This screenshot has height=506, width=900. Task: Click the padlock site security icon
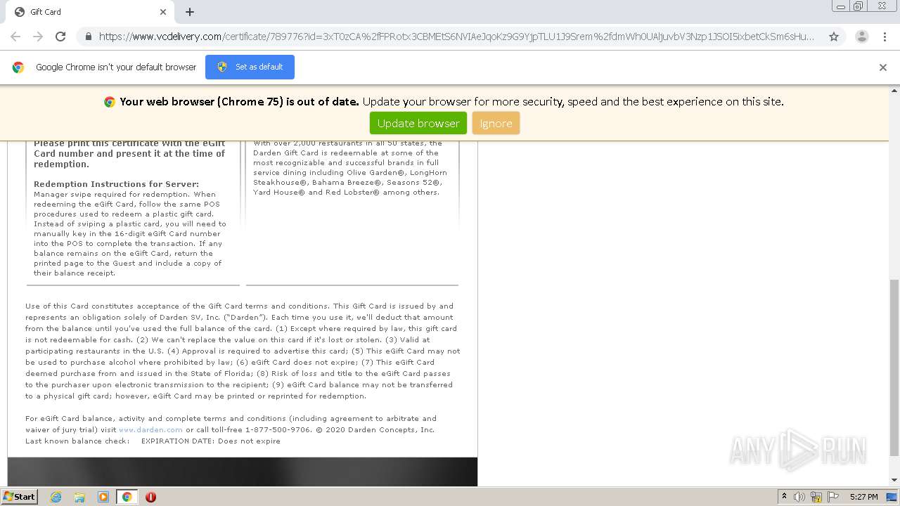[x=88, y=37]
